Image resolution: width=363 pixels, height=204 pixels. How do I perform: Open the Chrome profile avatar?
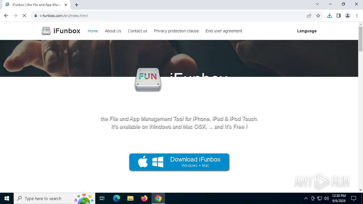click(x=348, y=16)
